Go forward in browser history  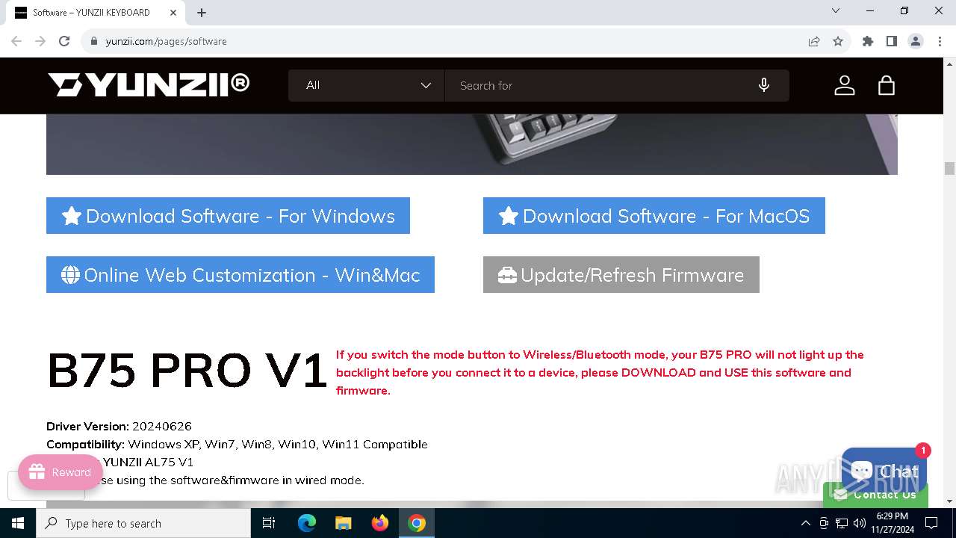point(40,41)
